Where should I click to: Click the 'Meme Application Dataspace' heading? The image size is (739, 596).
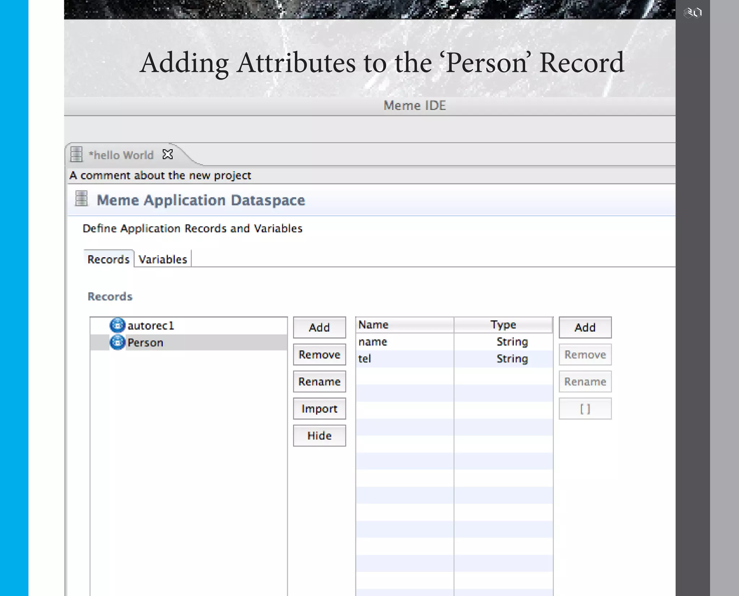(201, 200)
